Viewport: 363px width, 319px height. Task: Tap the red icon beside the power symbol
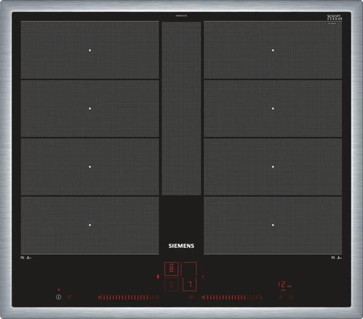point(69,297)
